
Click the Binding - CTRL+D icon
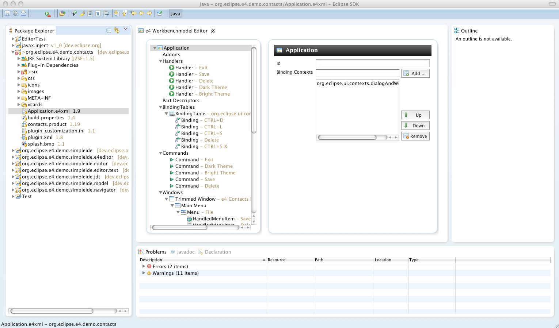tap(178, 120)
